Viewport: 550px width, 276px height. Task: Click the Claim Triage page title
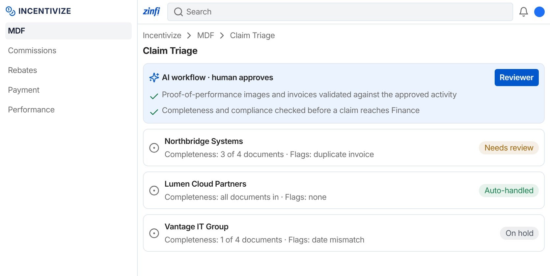[170, 51]
